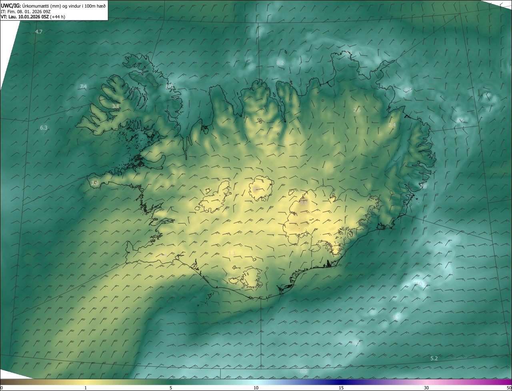This screenshot has height=391, width=512.
Task: Click the map value 5.2
Action: pyautogui.click(x=434, y=358)
